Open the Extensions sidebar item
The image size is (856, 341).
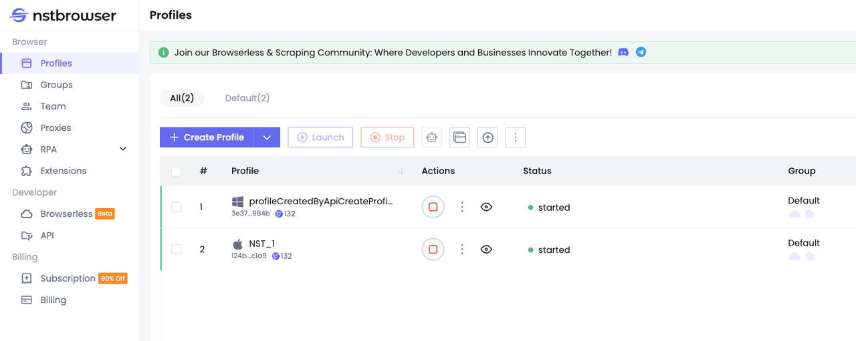tap(70, 171)
